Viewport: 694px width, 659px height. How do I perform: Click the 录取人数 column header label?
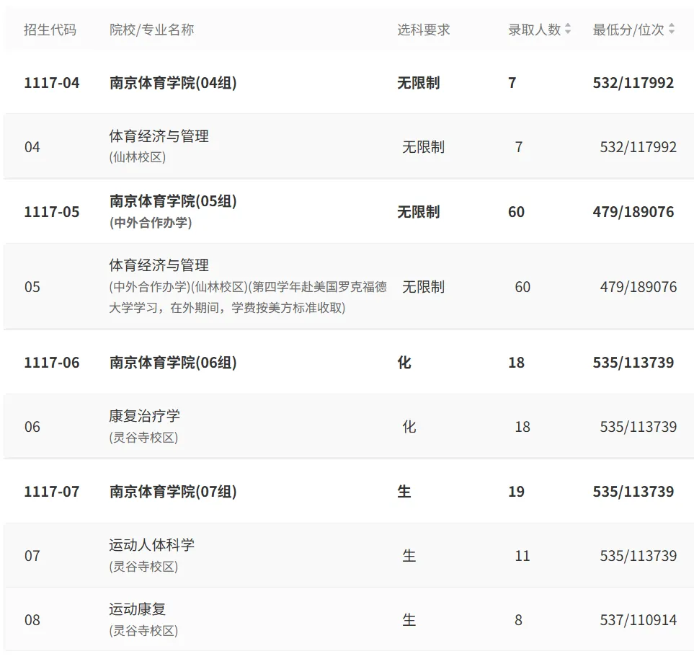click(x=535, y=30)
